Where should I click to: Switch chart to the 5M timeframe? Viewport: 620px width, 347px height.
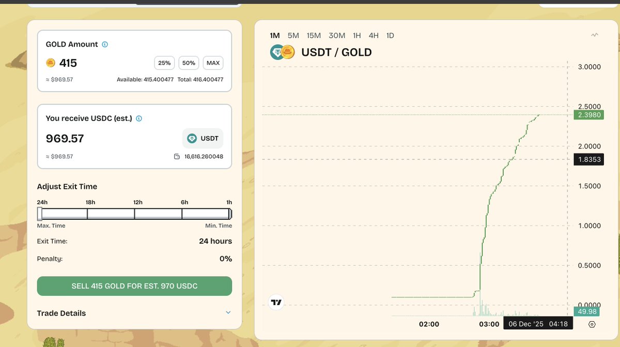tap(293, 36)
